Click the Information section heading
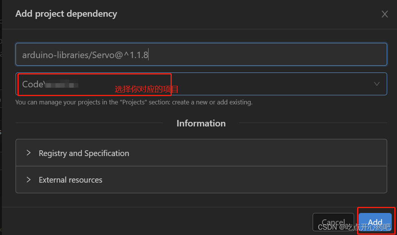 click(x=201, y=123)
